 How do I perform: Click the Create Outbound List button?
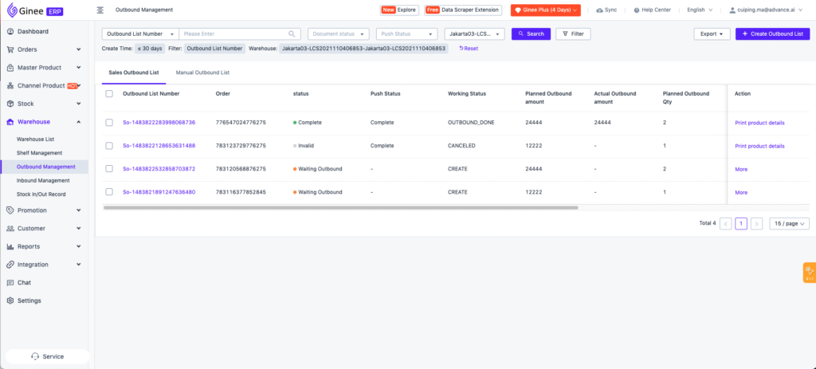coord(772,34)
